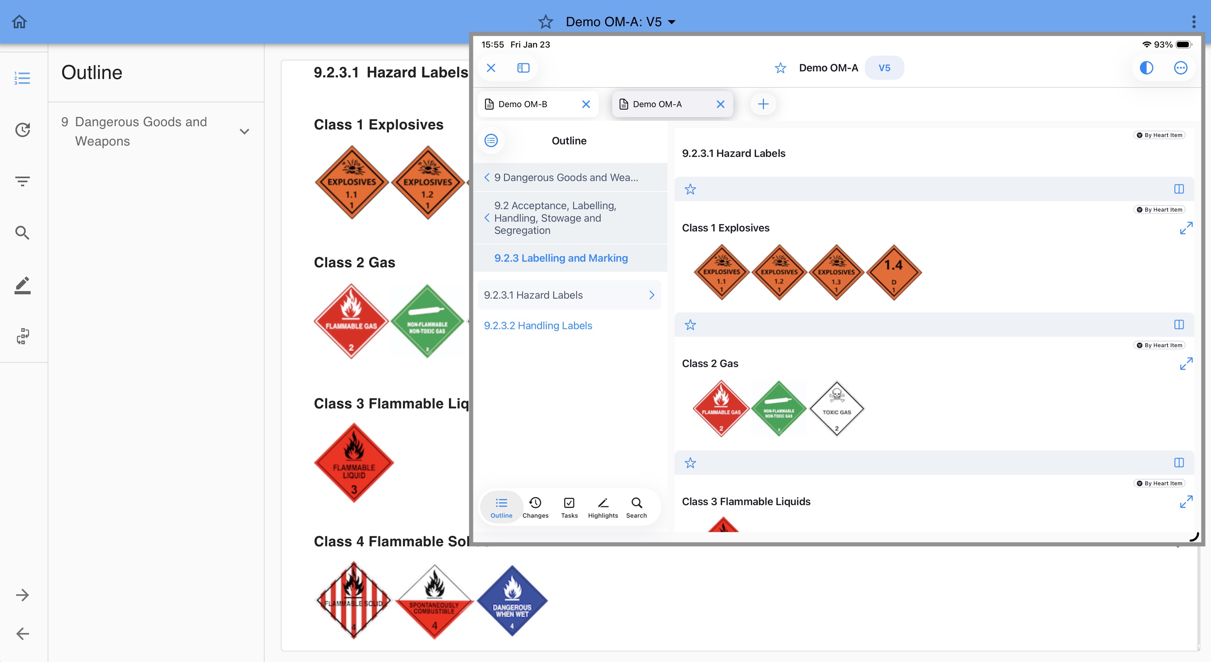The image size is (1211, 662).
Task: Open the 9.2.3.2 Handling Labels link
Action: [538, 326]
